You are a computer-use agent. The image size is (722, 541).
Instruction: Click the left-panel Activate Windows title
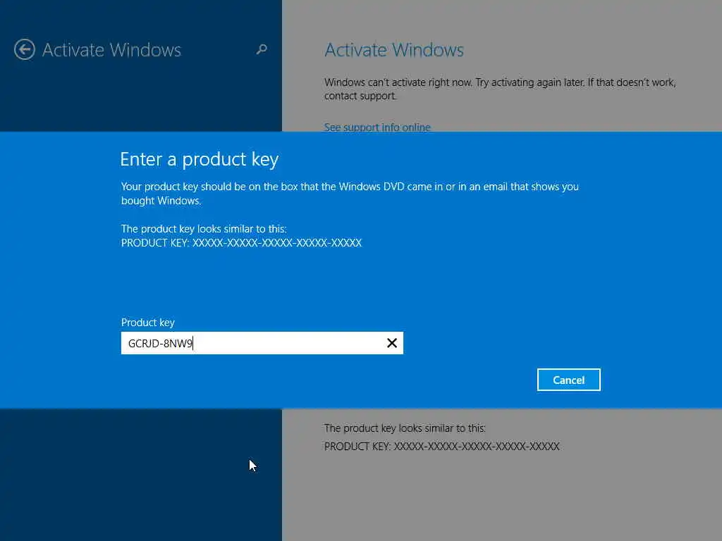pyautogui.click(x=112, y=50)
